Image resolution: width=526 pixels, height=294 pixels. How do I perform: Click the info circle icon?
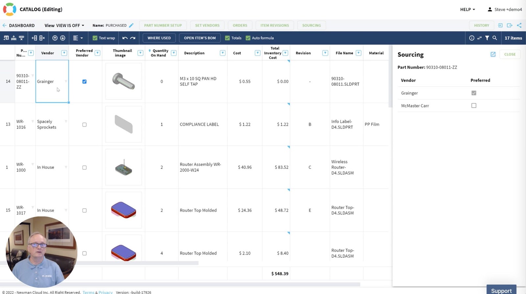tap(471, 38)
